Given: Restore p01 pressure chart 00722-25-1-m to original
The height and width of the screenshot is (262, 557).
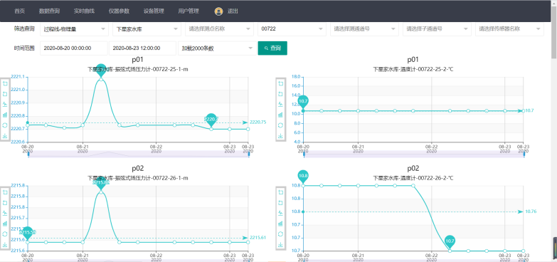Looking at the screenshot, I should pos(5,125).
